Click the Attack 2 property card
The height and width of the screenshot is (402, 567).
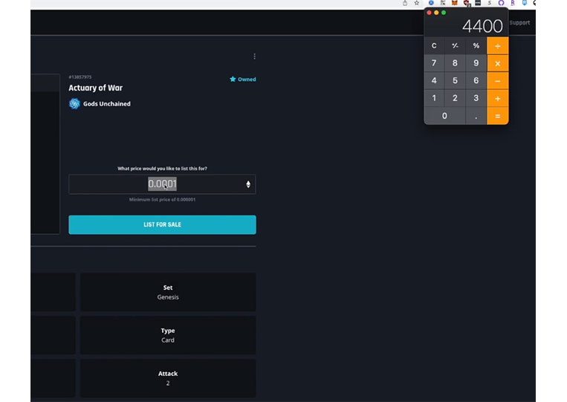[x=168, y=378]
